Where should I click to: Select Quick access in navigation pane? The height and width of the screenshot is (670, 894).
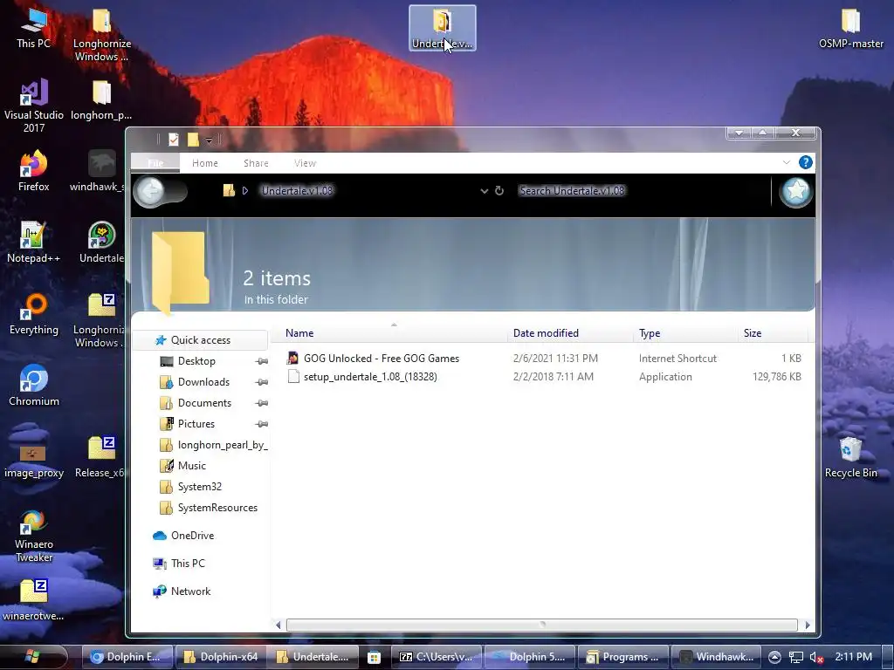[201, 340]
